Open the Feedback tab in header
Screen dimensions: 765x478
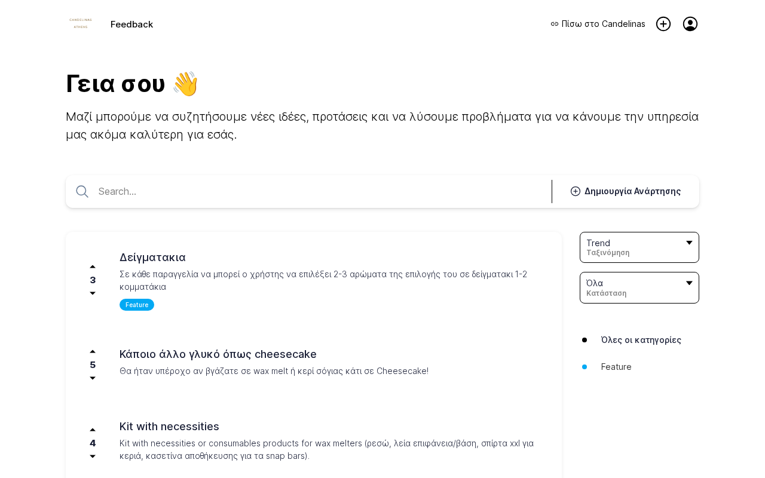[x=131, y=24]
